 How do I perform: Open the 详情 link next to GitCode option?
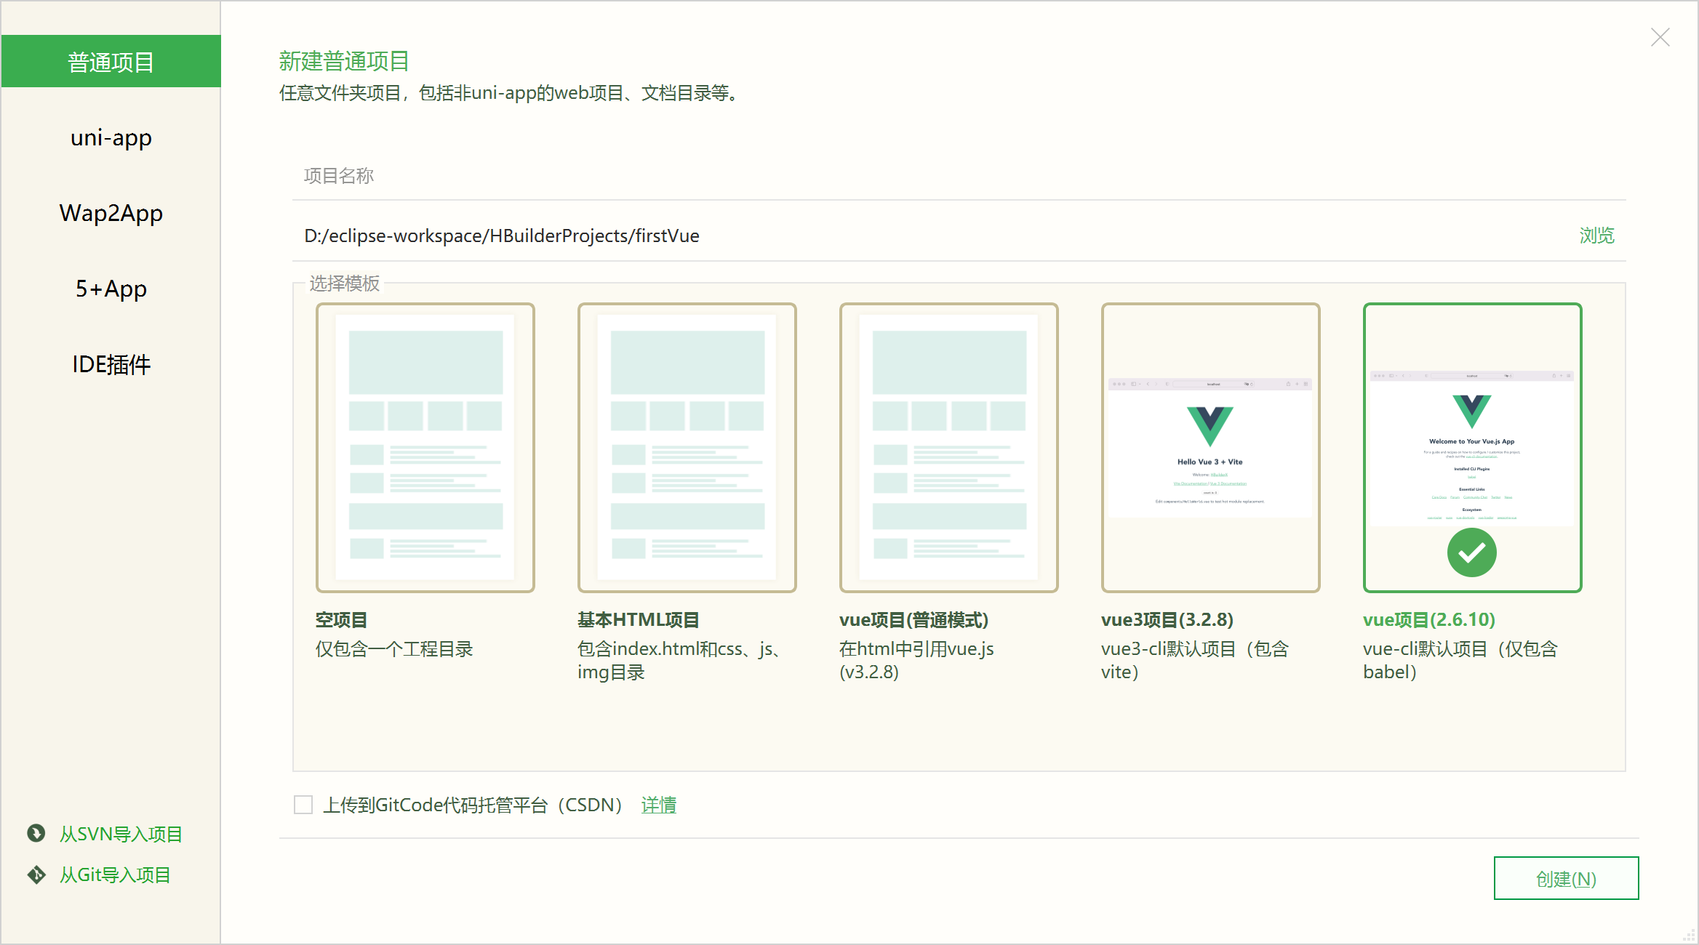(658, 805)
